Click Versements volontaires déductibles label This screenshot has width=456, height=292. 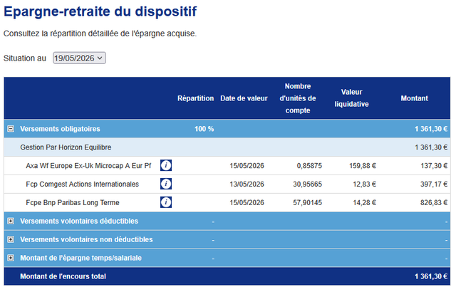[x=79, y=221]
